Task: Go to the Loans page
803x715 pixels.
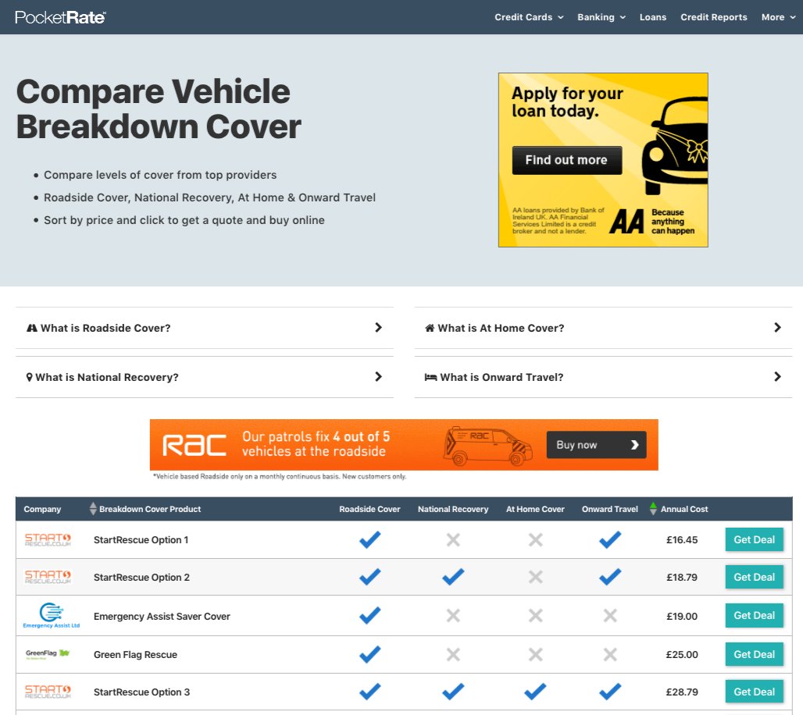Action: click(x=653, y=17)
